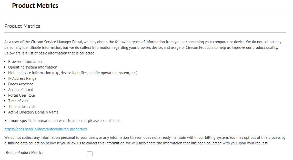Select the 'IP Address Range' bullet

22,78
